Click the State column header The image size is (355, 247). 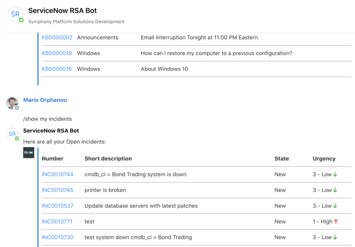coord(282,159)
